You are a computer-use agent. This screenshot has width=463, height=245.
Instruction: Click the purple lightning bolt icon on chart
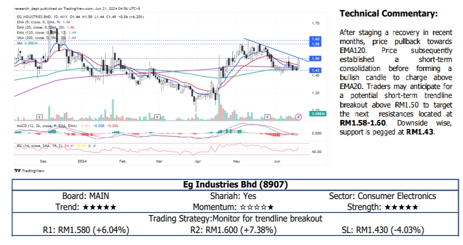point(299,116)
